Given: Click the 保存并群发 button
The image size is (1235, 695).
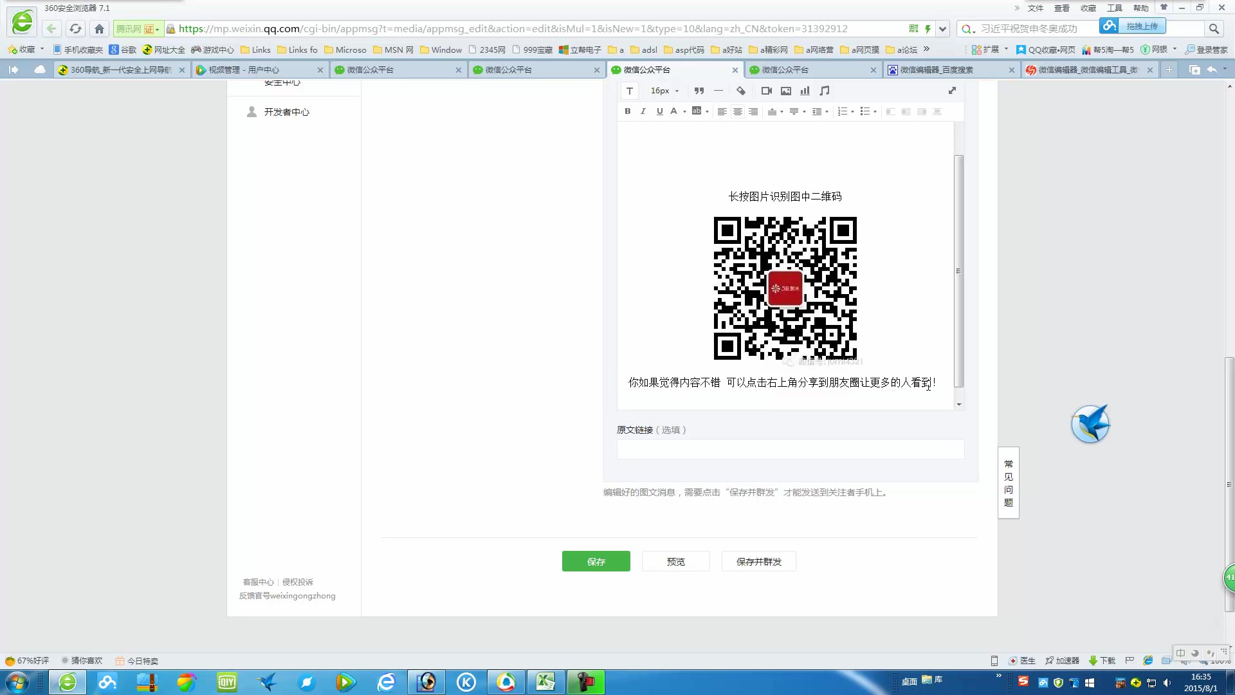Looking at the screenshot, I should coord(759,561).
